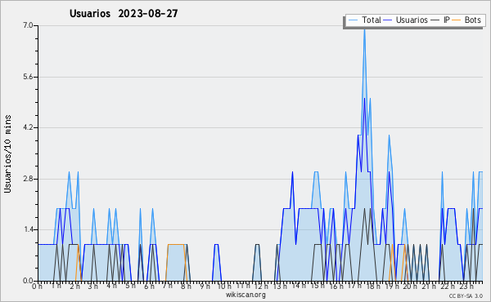Click the y-axis value '2.8'
This screenshot has width=491, height=302.
tap(28, 179)
